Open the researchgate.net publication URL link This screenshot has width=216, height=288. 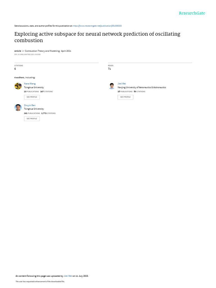pyautogui.click(x=97, y=26)
